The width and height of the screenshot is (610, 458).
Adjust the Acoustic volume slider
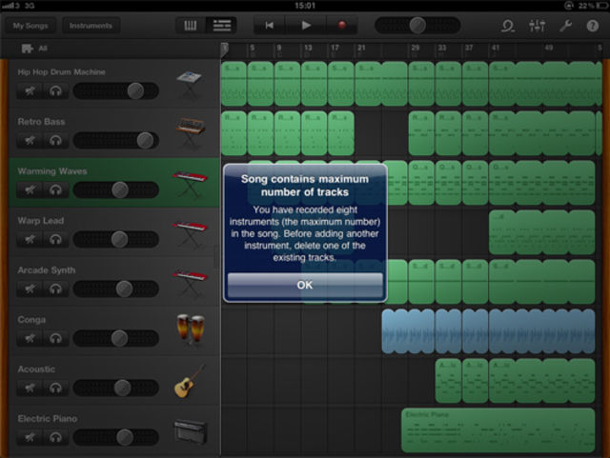(116, 388)
